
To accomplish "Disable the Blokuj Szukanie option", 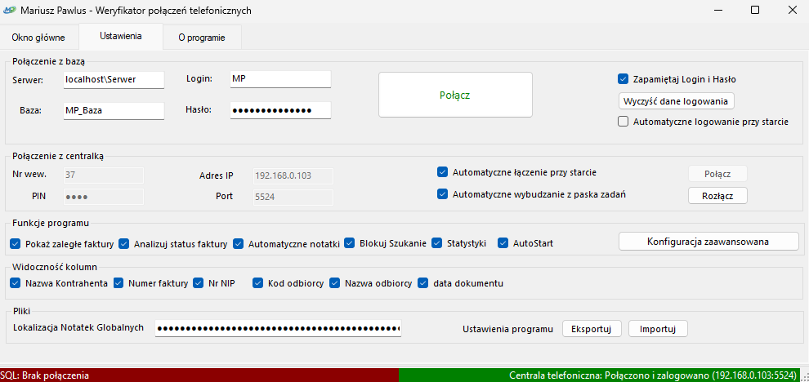I will pos(351,243).
